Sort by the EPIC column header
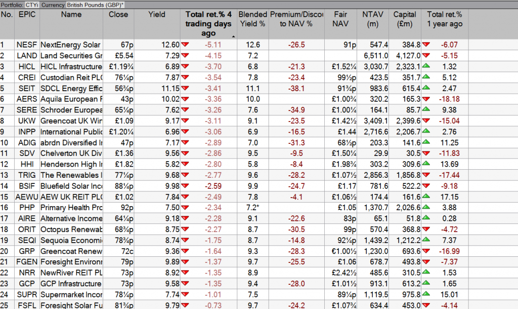The image size is (518, 309). [x=27, y=24]
